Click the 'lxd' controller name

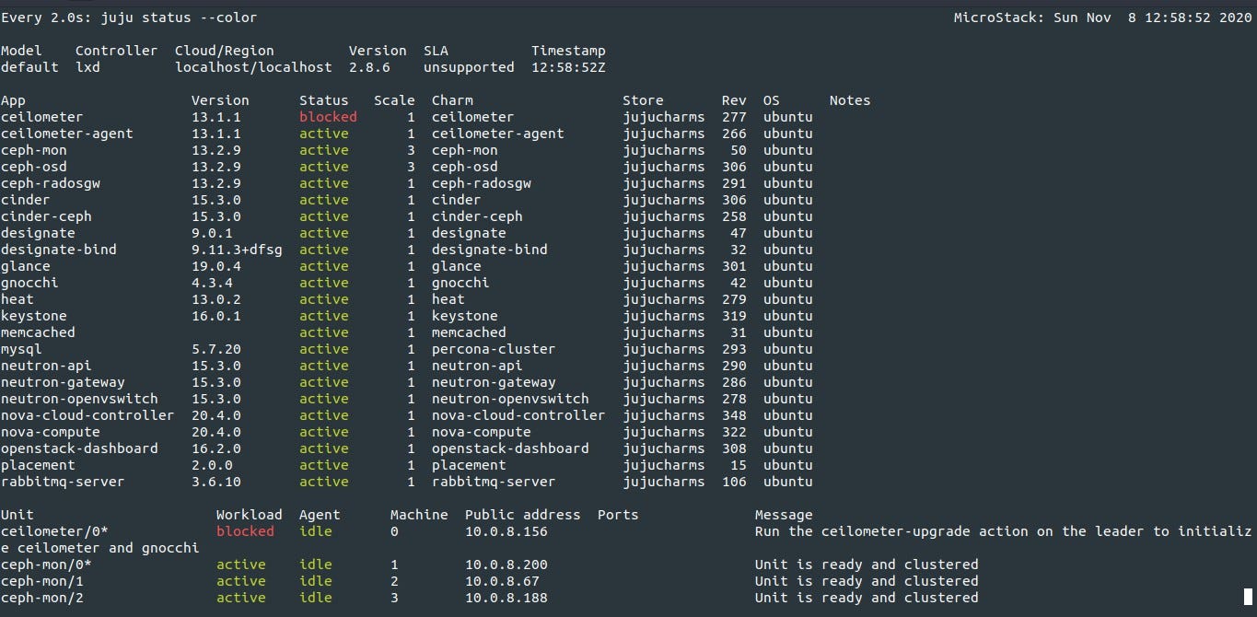[x=87, y=67]
